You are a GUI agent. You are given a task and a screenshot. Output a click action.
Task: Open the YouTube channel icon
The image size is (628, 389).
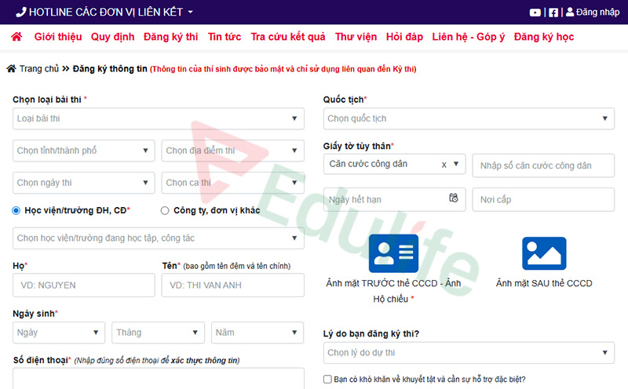pos(535,13)
